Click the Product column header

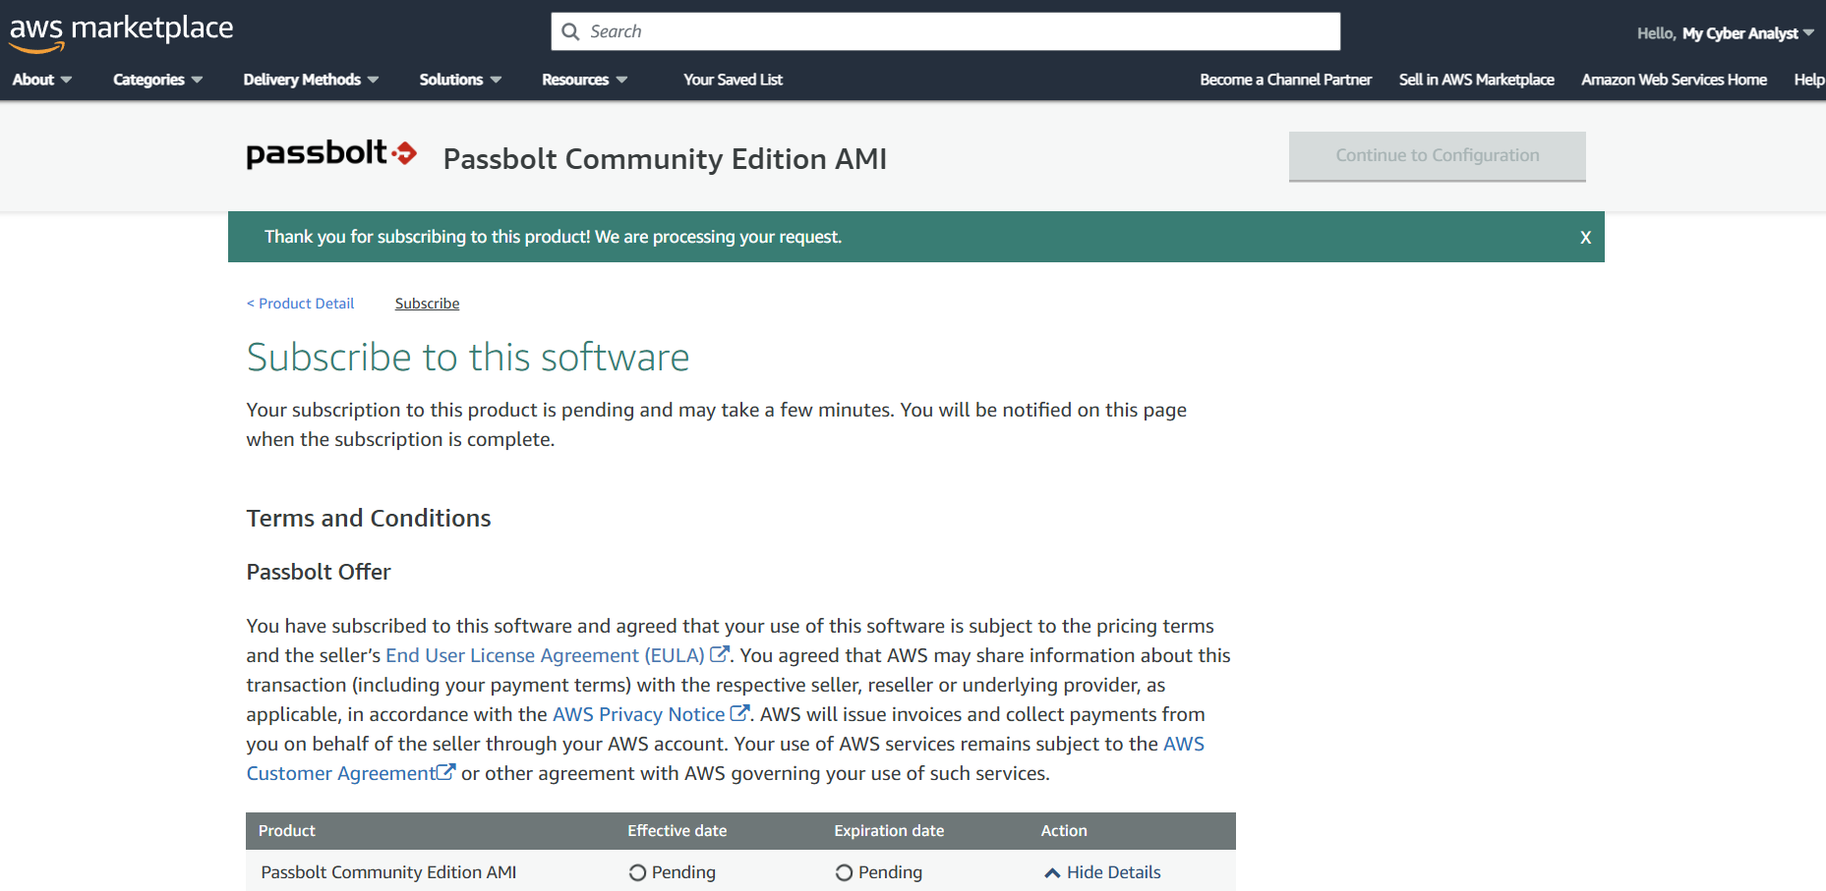[286, 831]
